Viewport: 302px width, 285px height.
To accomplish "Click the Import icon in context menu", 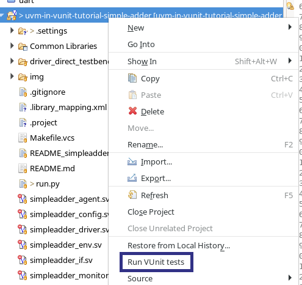I will click(132, 161).
